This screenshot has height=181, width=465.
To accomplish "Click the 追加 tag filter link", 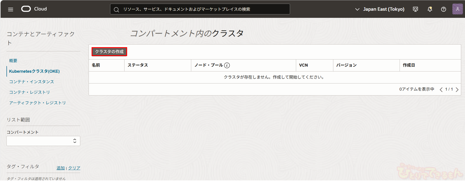I will (60, 168).
